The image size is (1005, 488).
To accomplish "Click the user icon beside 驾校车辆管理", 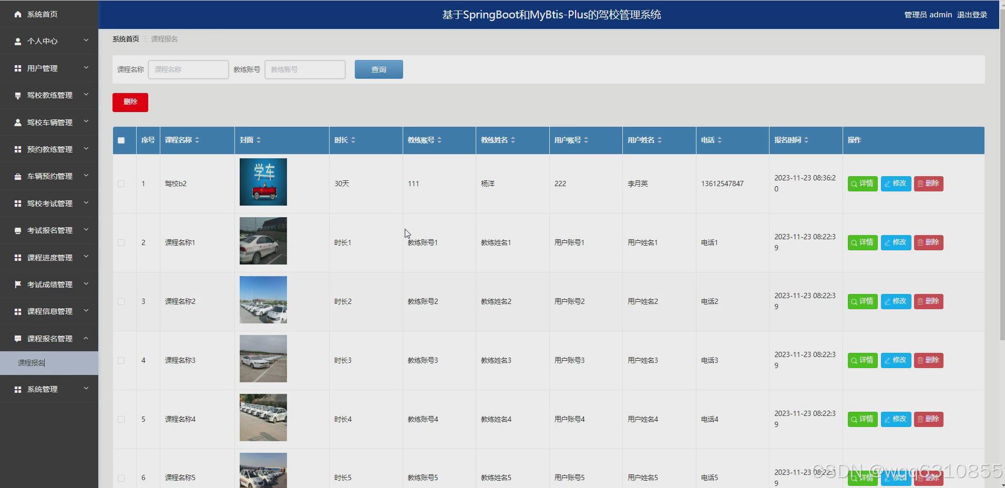I will coord(18,123).
